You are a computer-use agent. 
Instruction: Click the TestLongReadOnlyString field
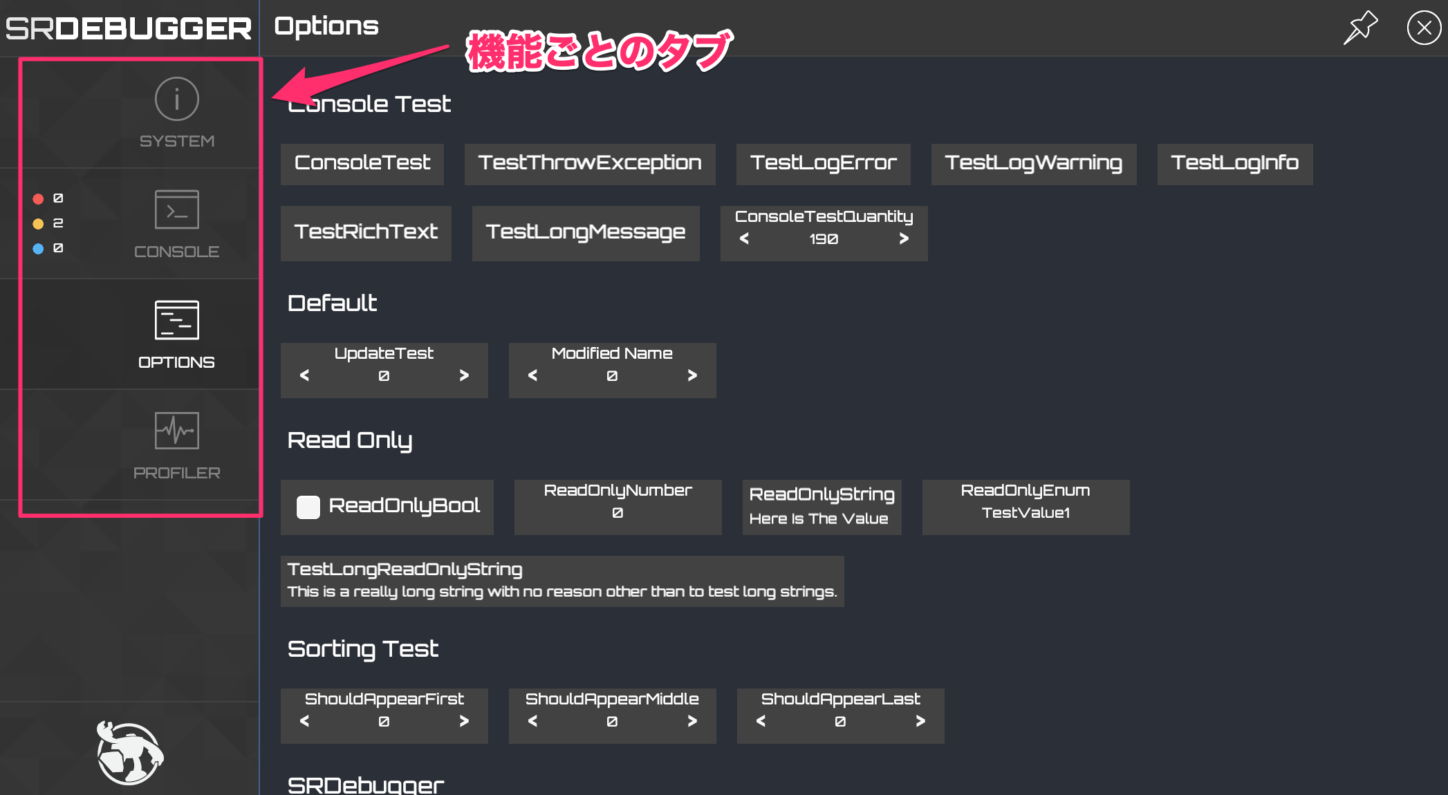click(x=562, y=581)
